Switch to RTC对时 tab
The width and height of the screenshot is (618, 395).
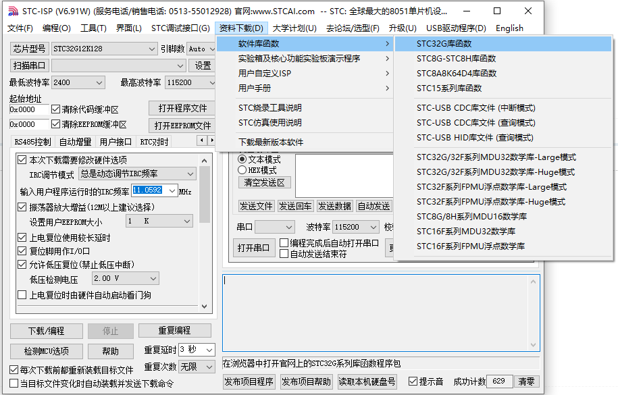coord(154,142)
